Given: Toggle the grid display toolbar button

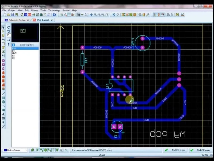Looking at the screenshot, I should [69, 15].
